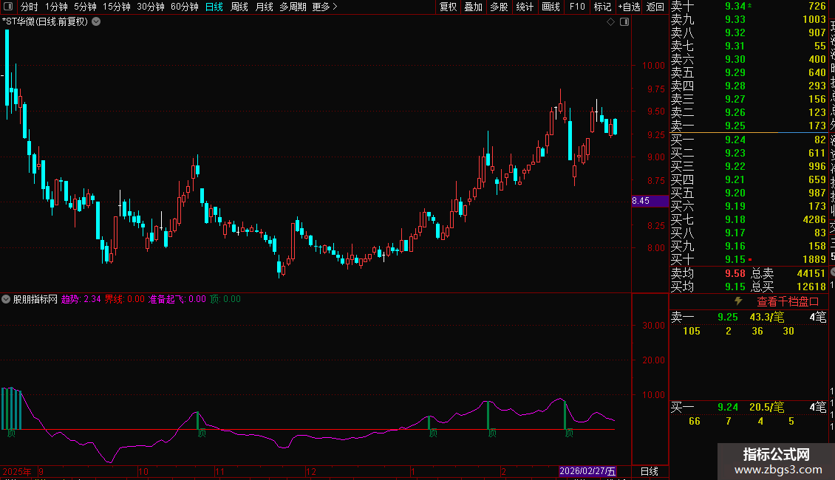Viewport: 835px width, 480px height.
Task: Click the 标记 mark button
Action: click(x=602, y=7)
